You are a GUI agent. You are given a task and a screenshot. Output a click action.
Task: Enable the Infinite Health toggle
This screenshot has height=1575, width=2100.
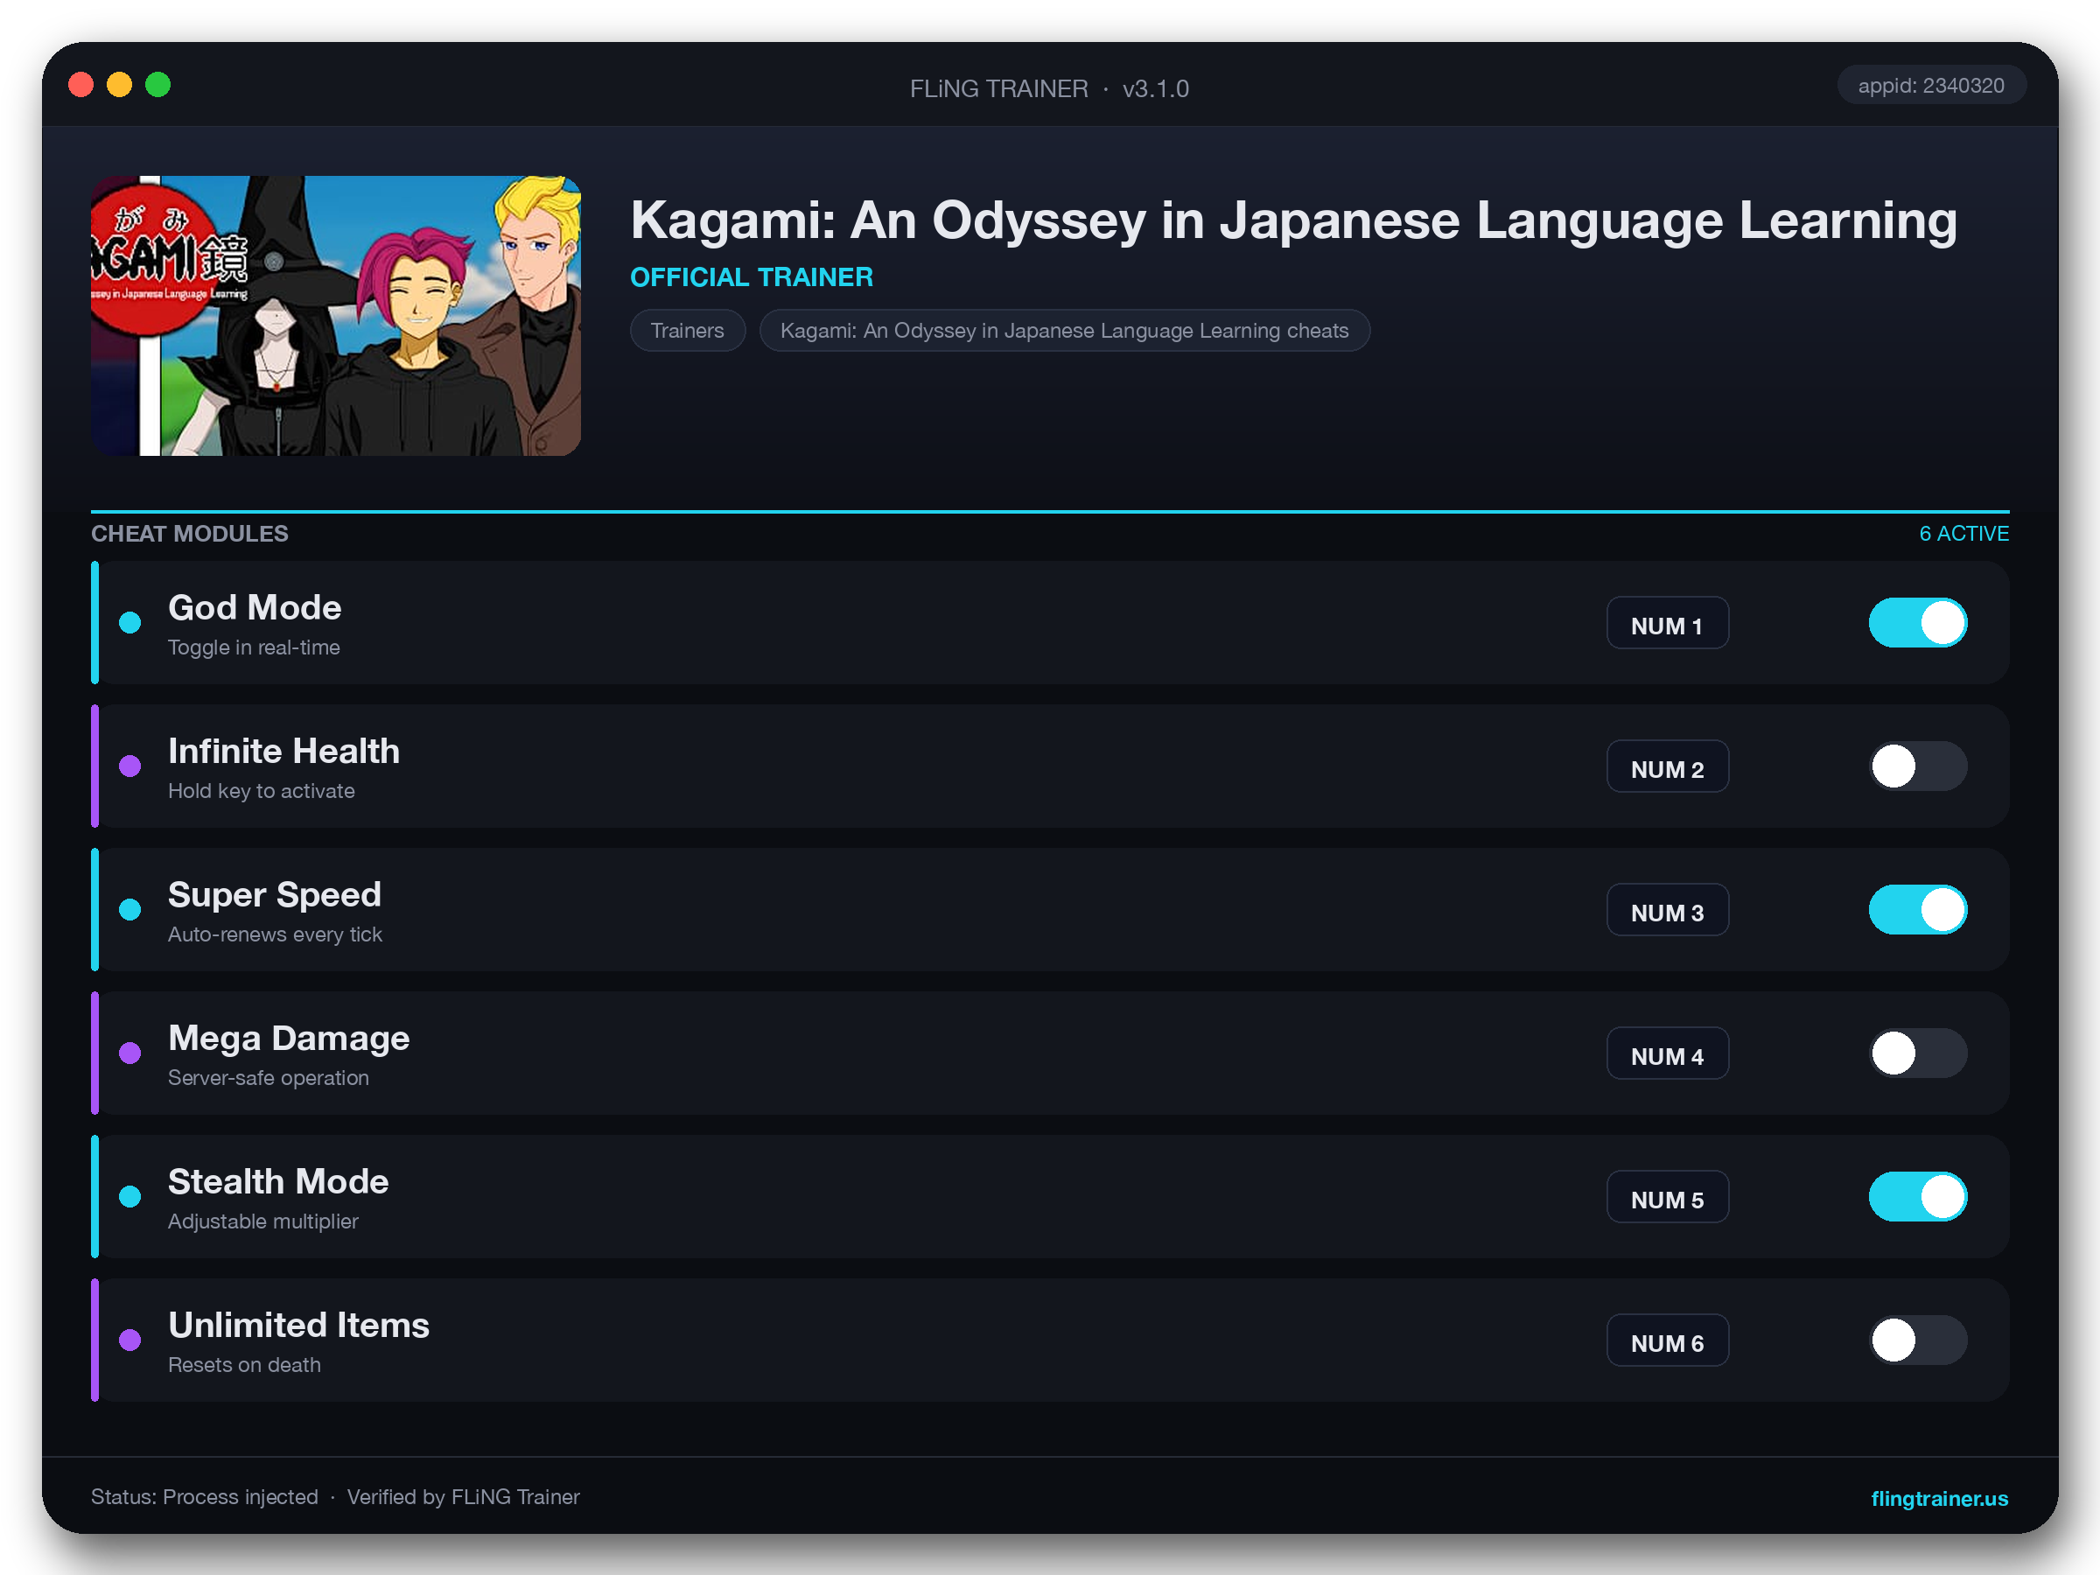(x=1918, y=766)
